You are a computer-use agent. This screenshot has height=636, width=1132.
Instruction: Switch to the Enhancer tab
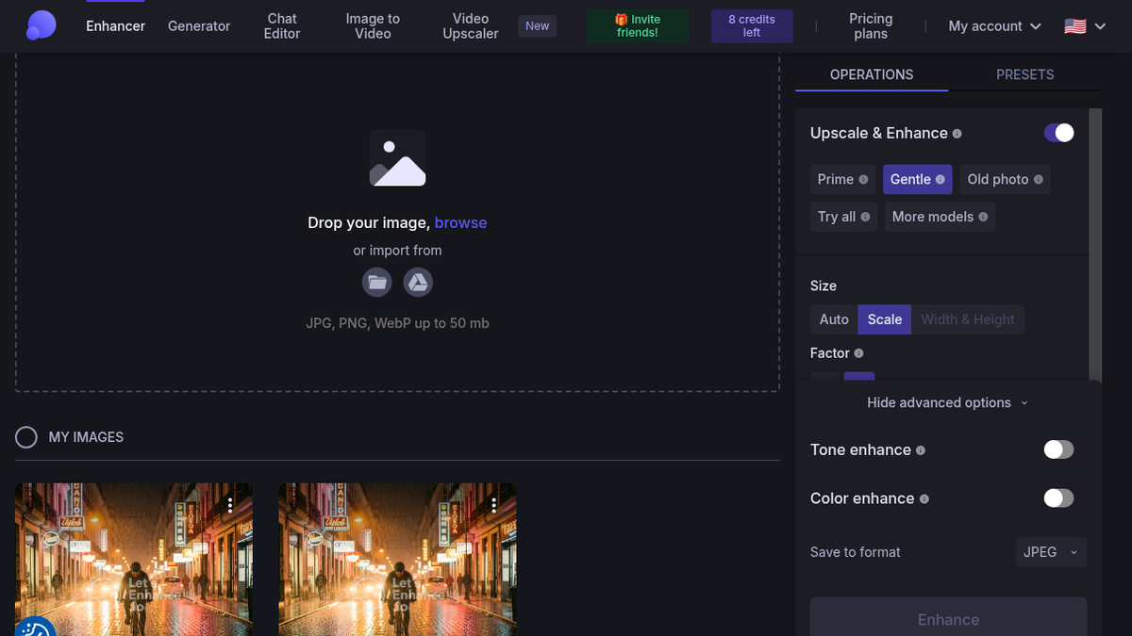116,26
